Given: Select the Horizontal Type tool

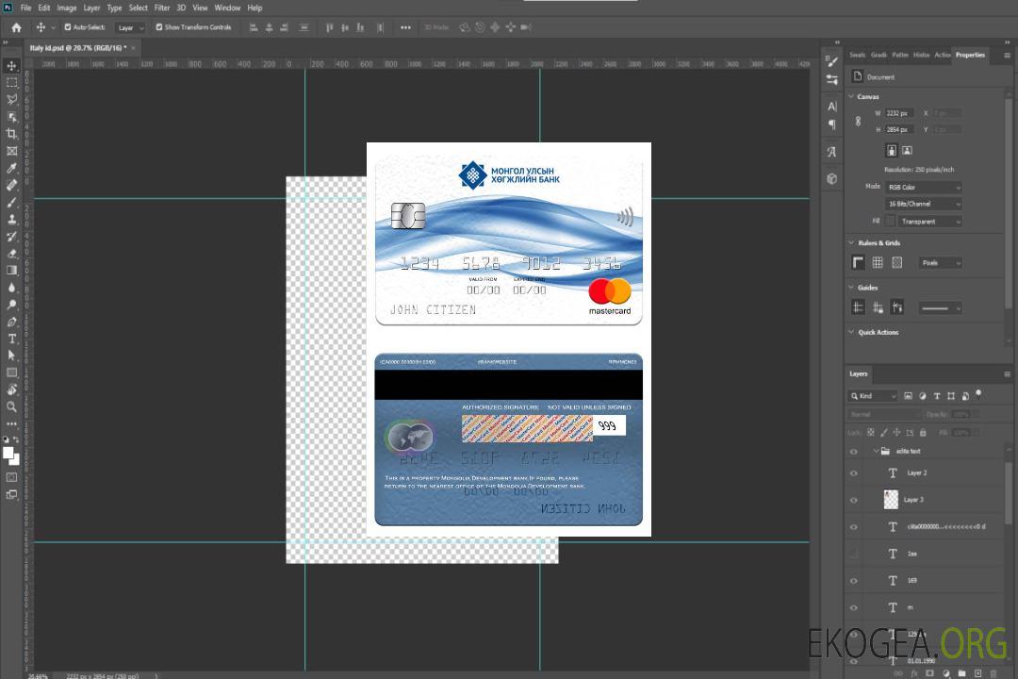Looking at the screenshot, I should [x=11, y=339].
